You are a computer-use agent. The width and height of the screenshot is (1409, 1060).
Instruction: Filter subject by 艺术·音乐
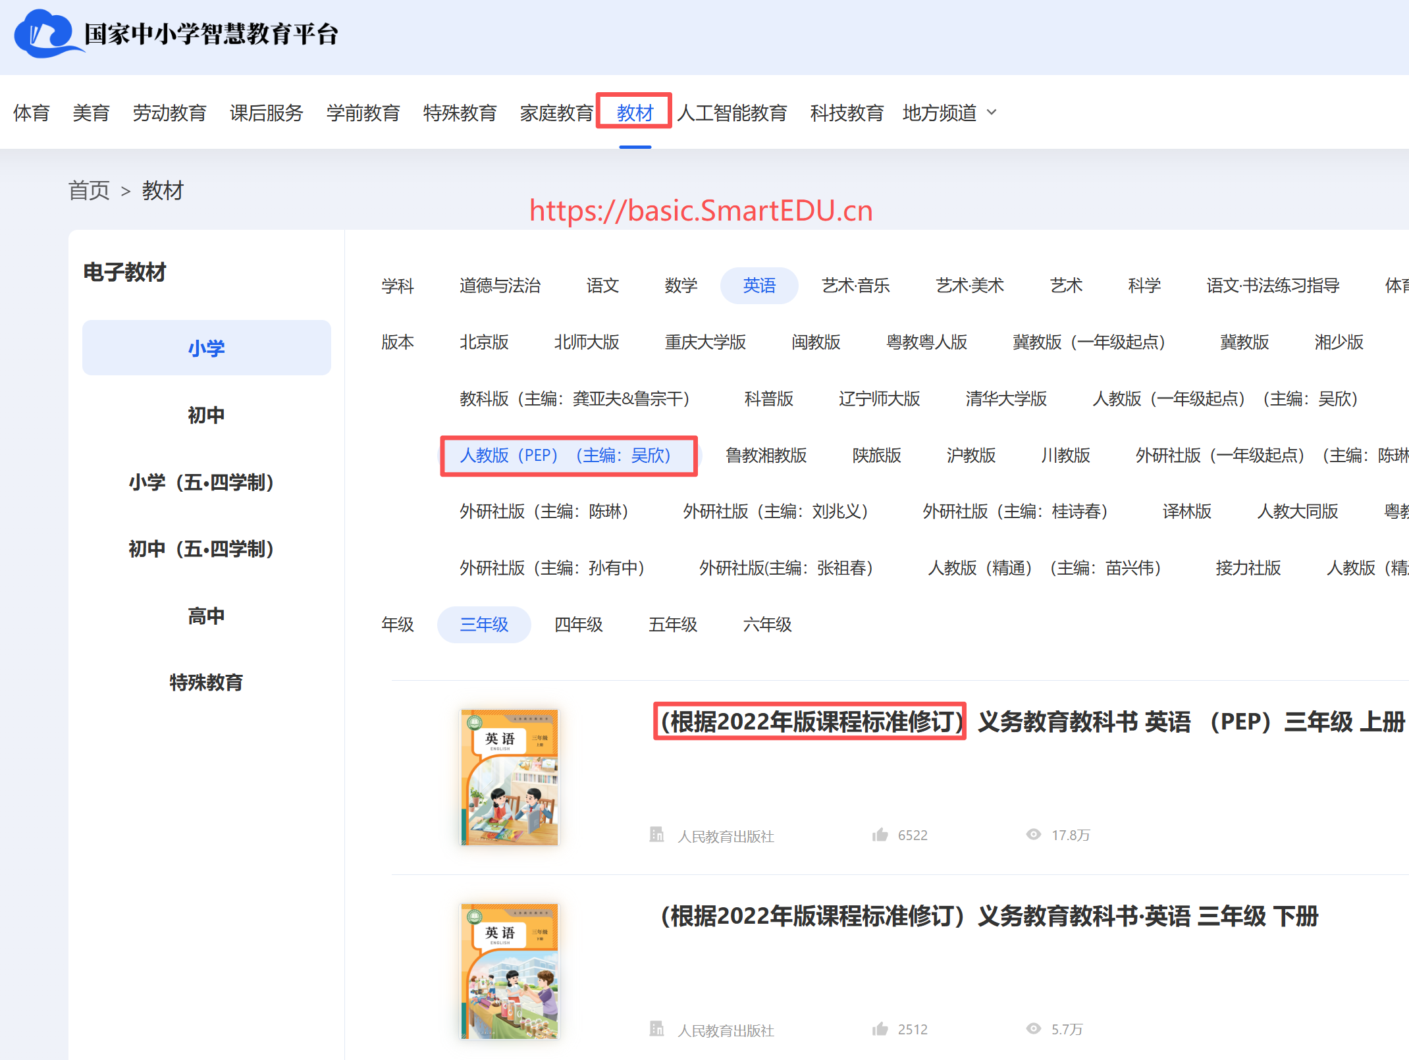point(855,285)
